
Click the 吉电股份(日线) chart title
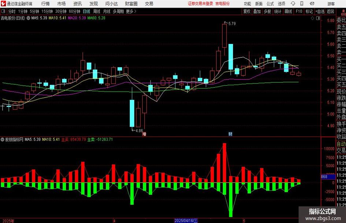[x=13, y=18]
